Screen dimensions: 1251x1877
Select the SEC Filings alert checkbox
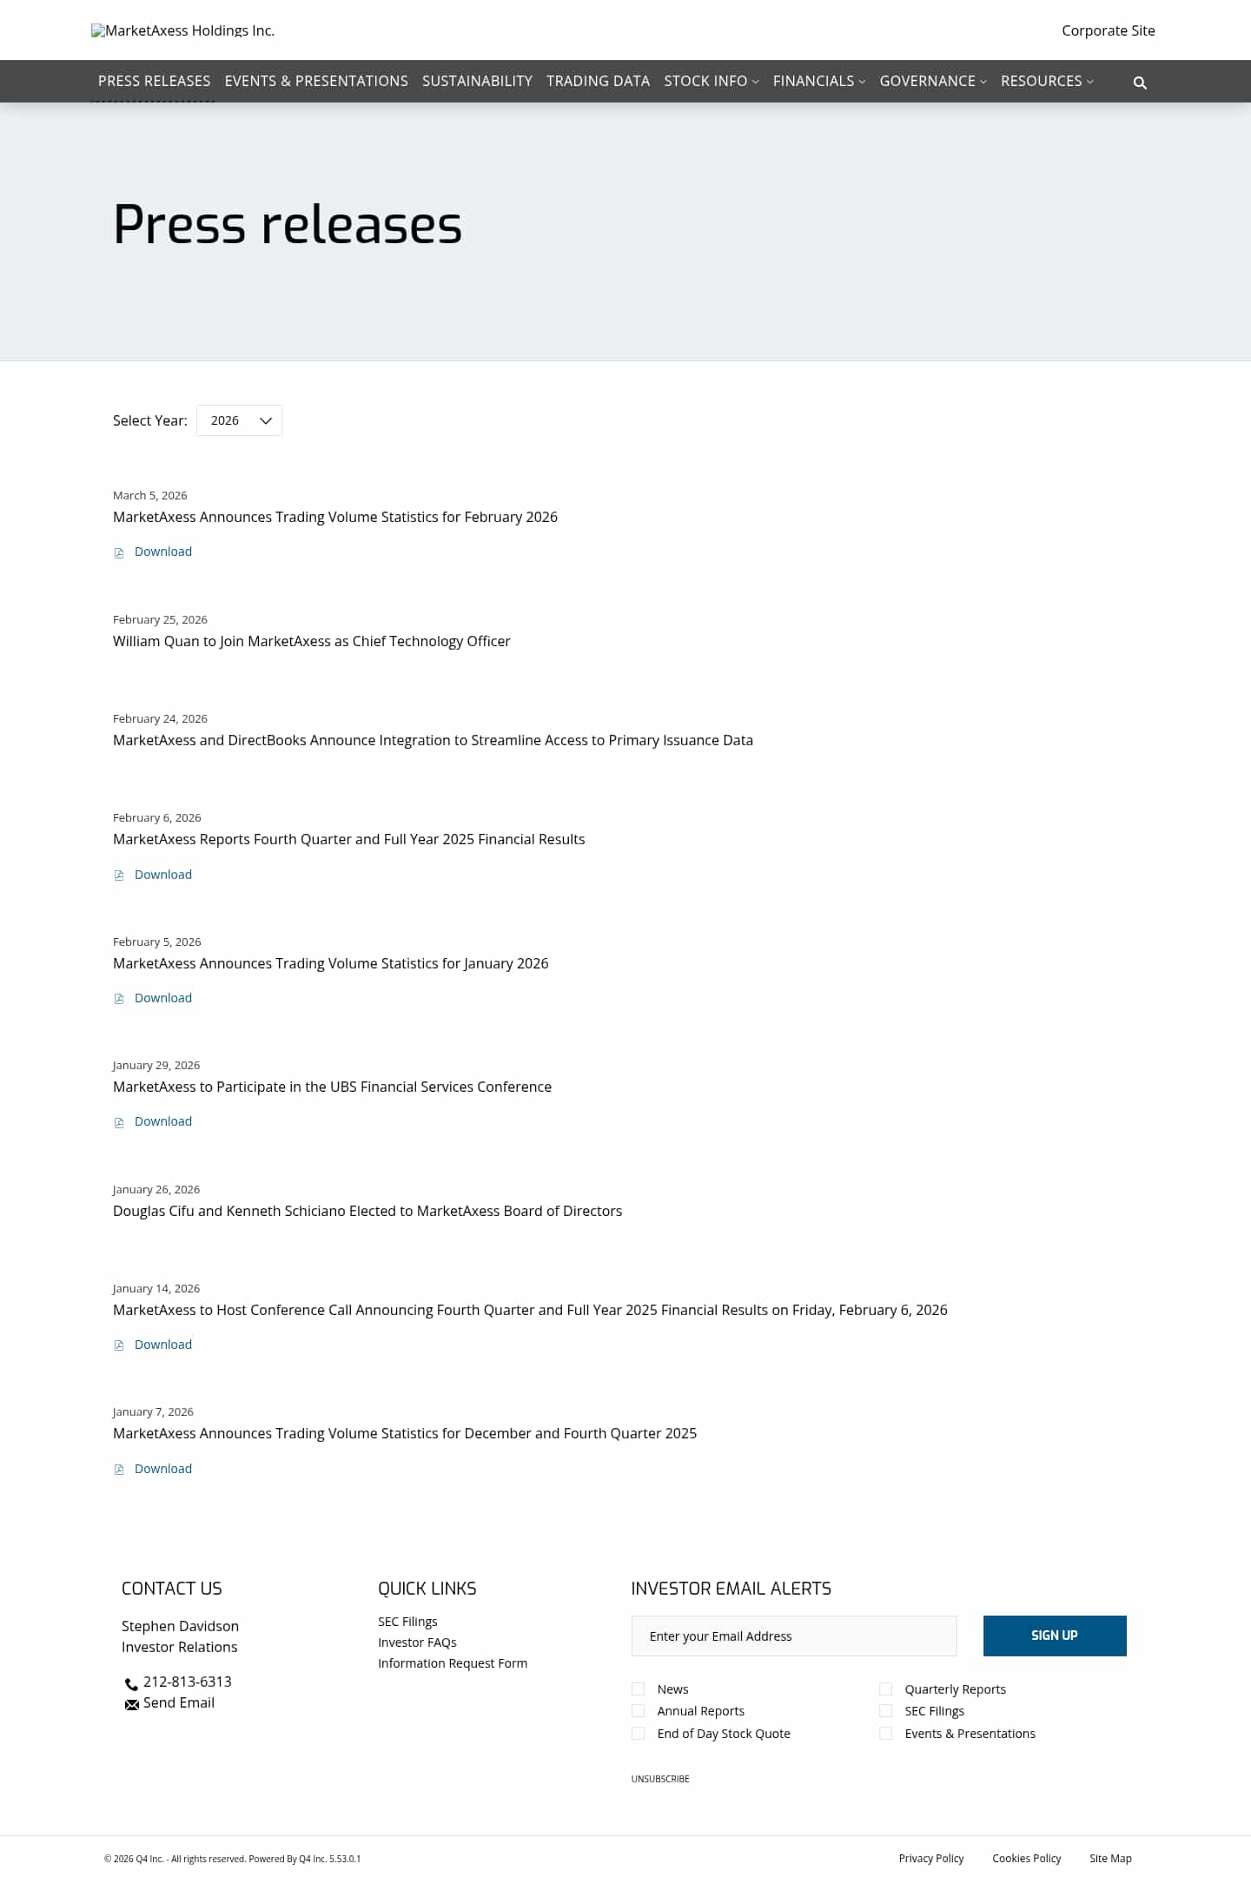[885, 1710]
